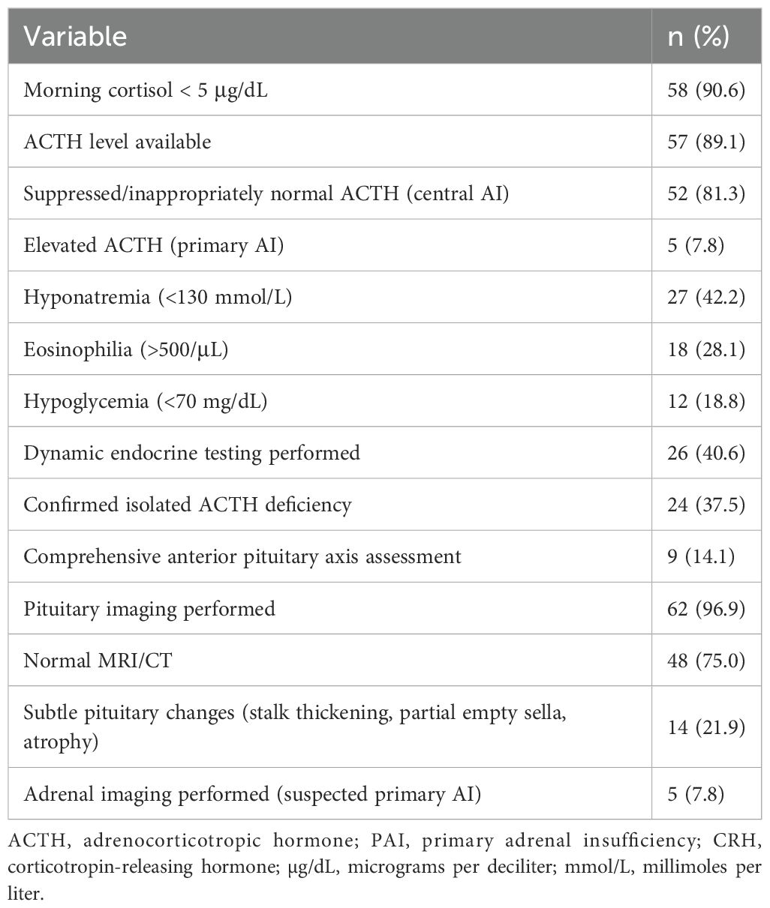This screenshot has width=770, height=908.
Task: Select the "Pituitary imaging performed" row label
Action: (x=149, y=608)
